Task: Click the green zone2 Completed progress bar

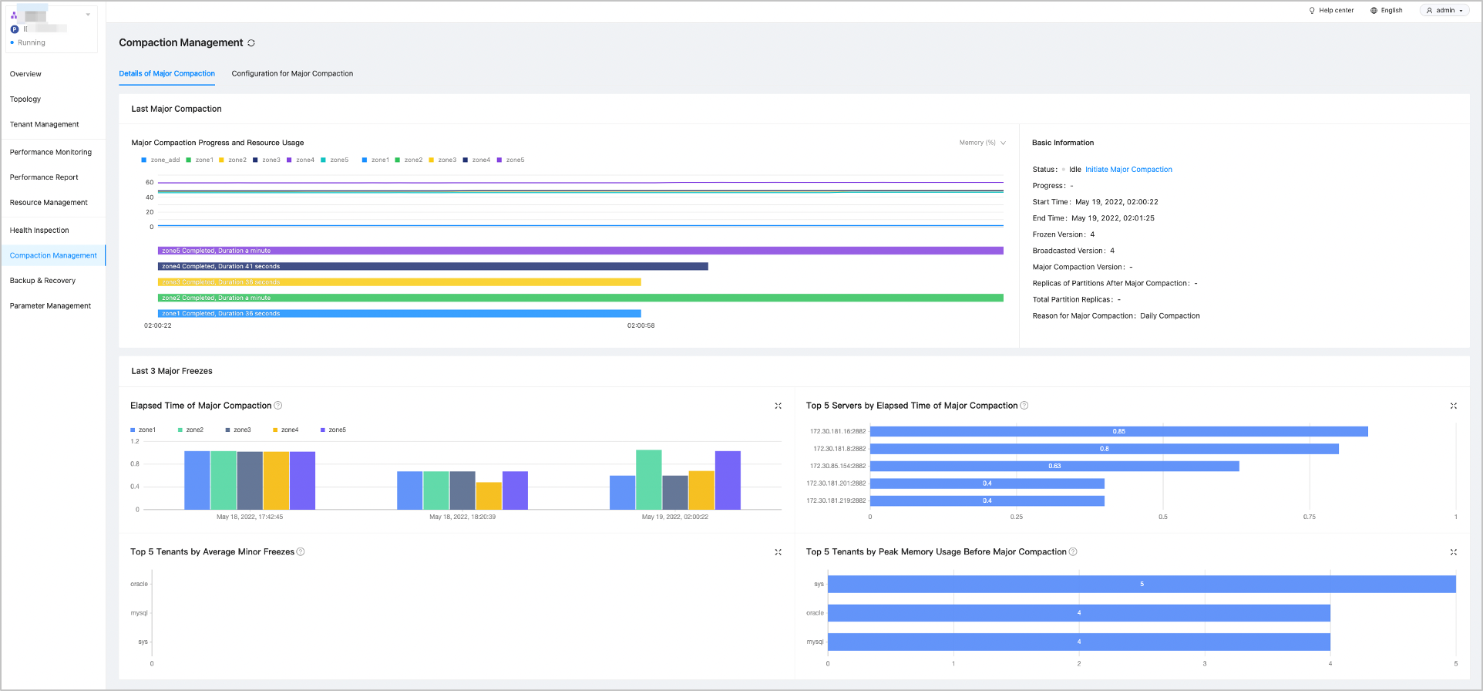Action: pos(580,298)
